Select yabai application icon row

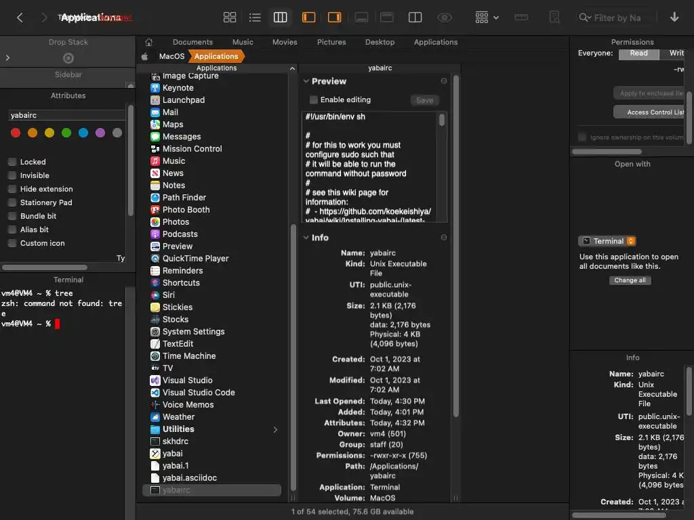click(x=172, y=454)
